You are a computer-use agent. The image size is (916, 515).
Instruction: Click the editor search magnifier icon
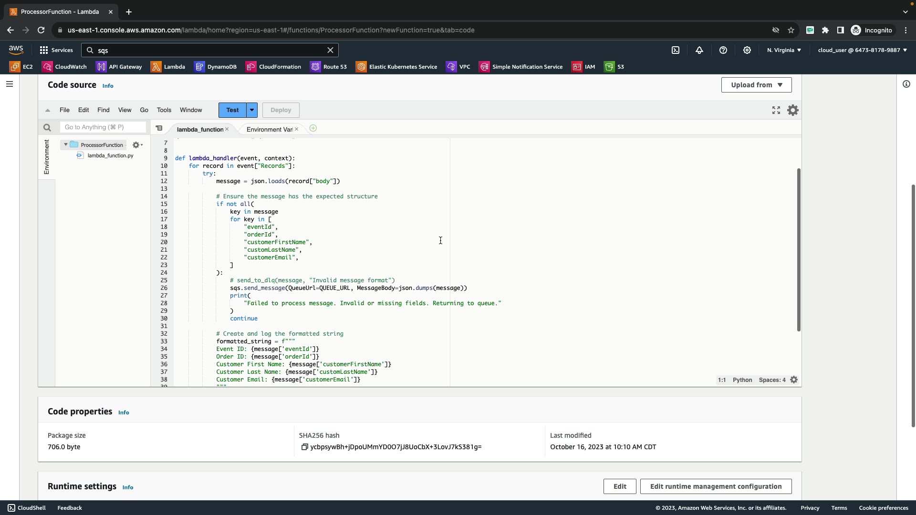click(47, 127)
